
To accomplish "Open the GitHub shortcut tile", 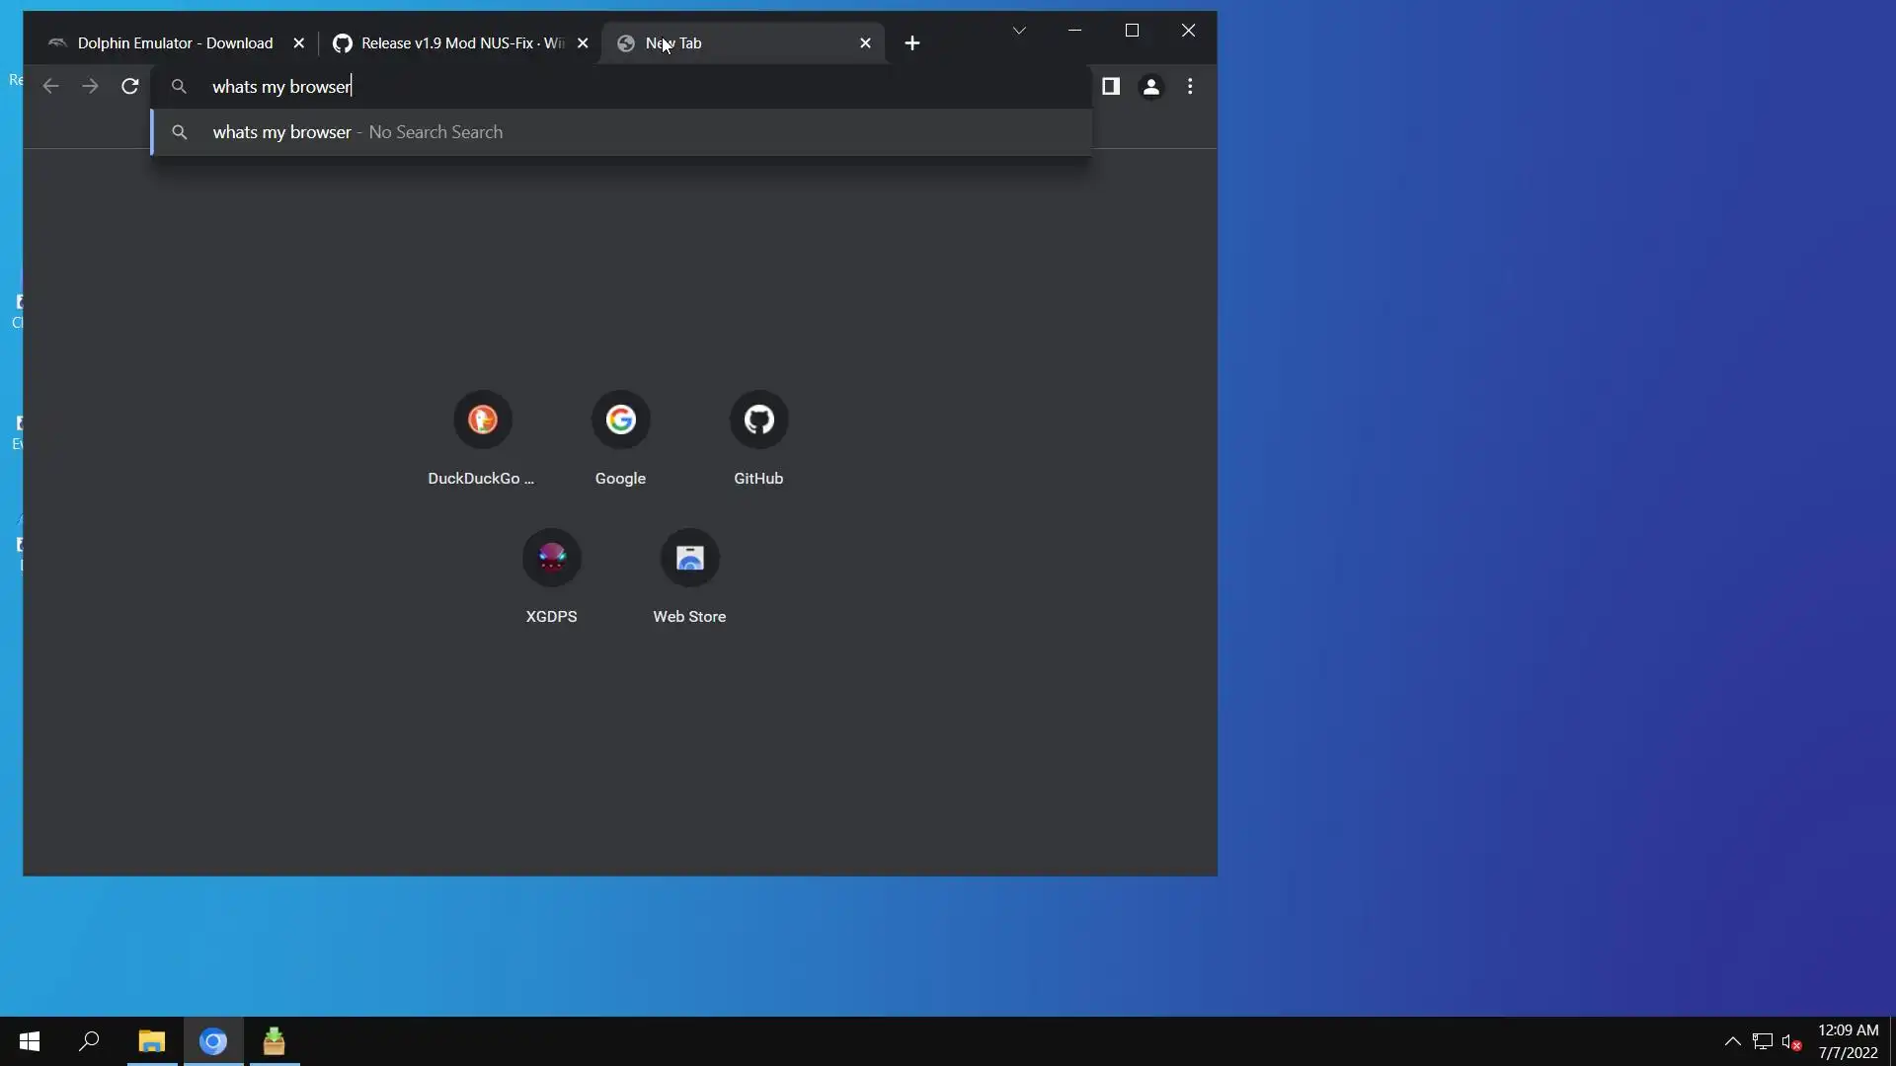I will coord(758,420).
